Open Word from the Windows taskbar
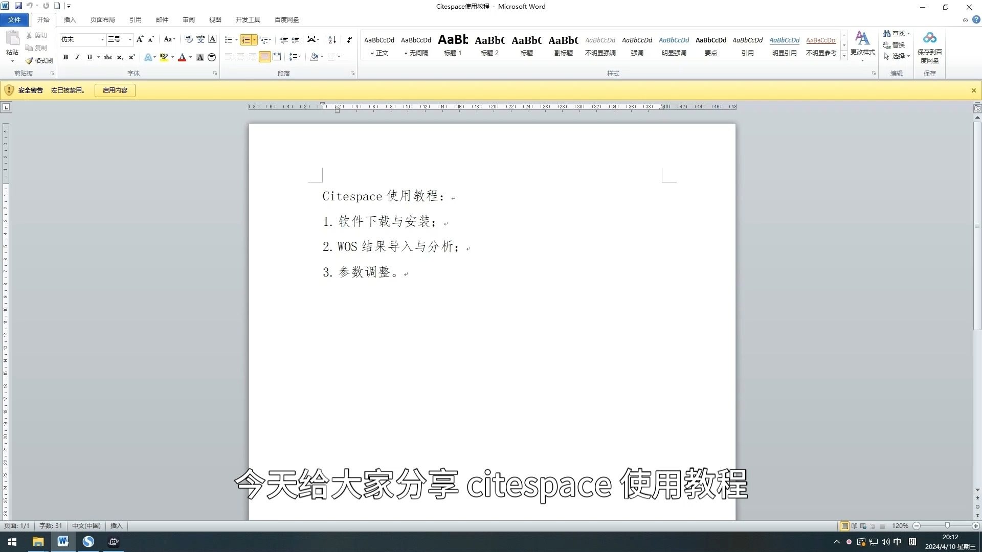 coord(63,542)
